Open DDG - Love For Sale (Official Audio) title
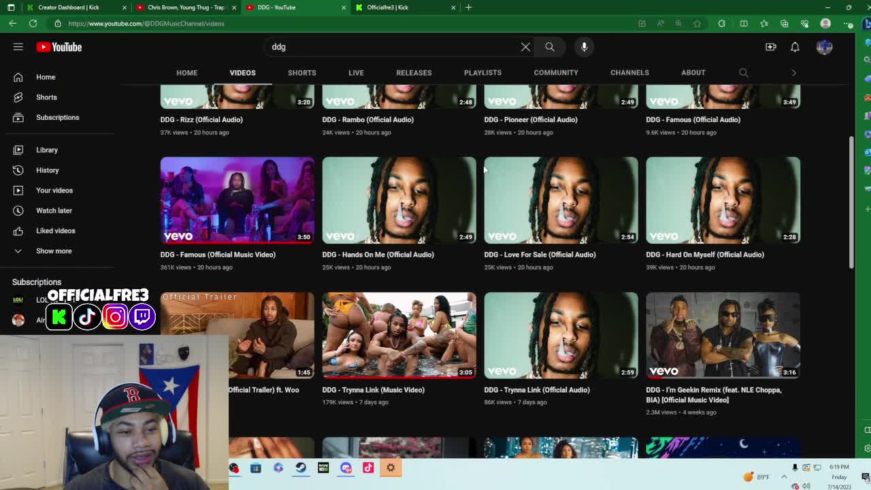The height and width of the screenshot is (490, 871). (x=540, y=255)
